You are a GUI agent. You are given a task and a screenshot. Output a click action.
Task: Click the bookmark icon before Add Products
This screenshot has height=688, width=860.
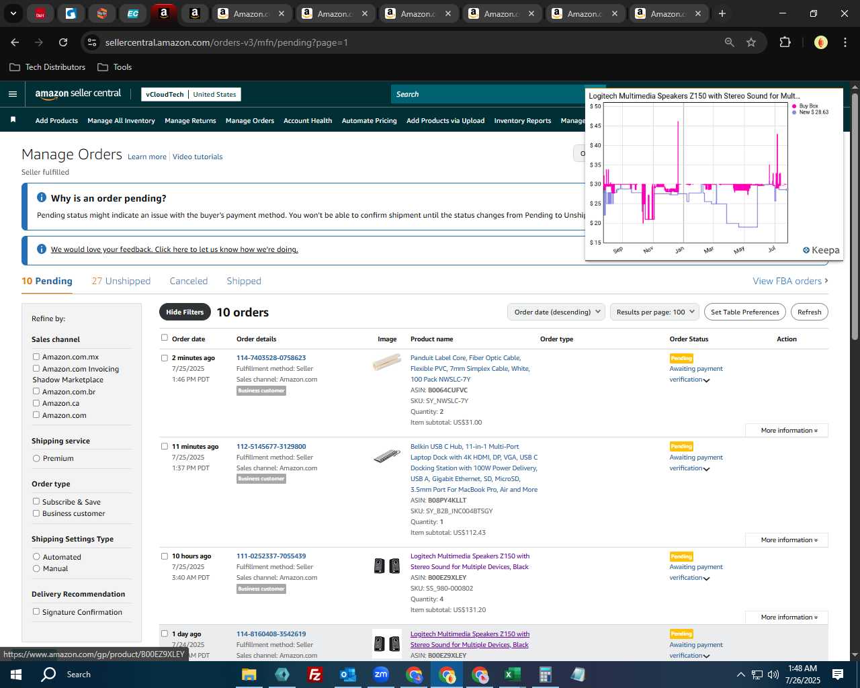(13, 120)
